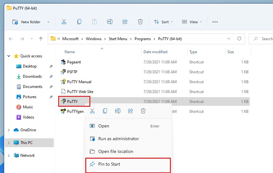Screen dimensions: 273x173
Task: Click PuTTY (64-bit) in the breadcrumb path
Action: click(170, 39)
